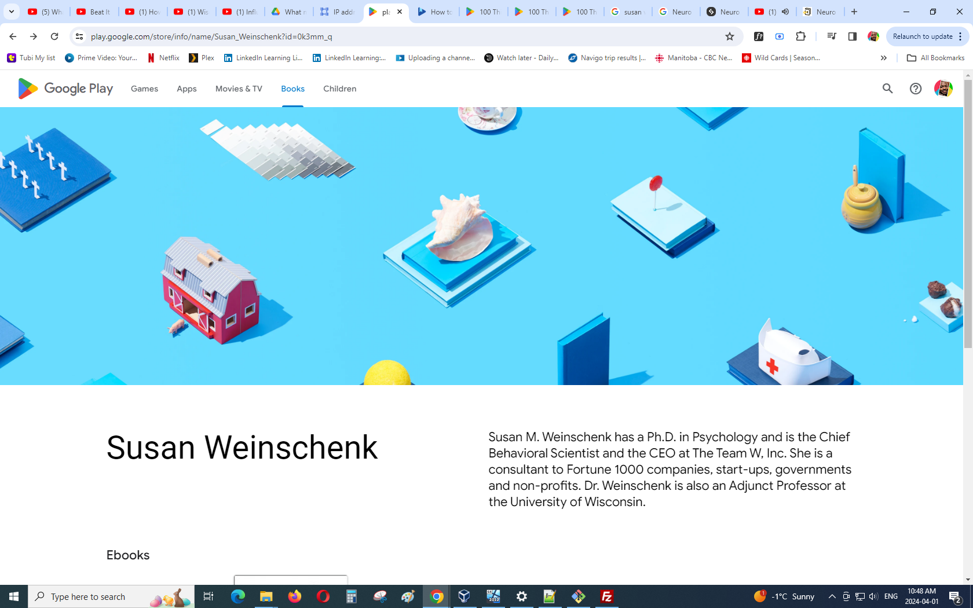
Task: Click the Google Play logo
Action: click(65, 89)
